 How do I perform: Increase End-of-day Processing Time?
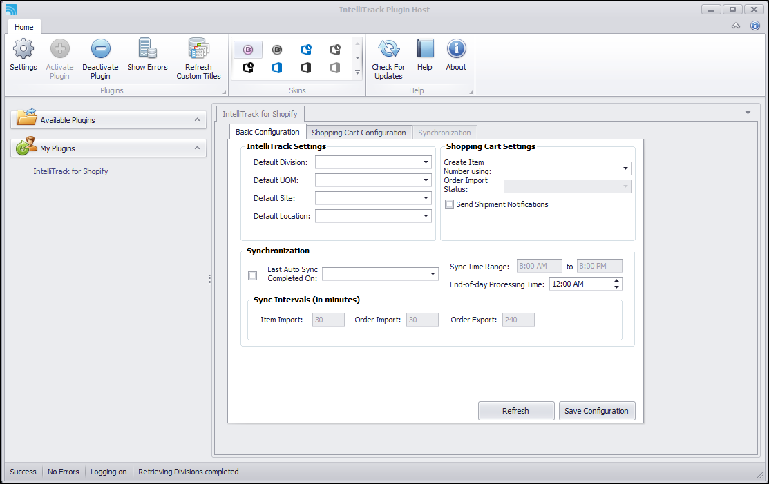(616, 281)
